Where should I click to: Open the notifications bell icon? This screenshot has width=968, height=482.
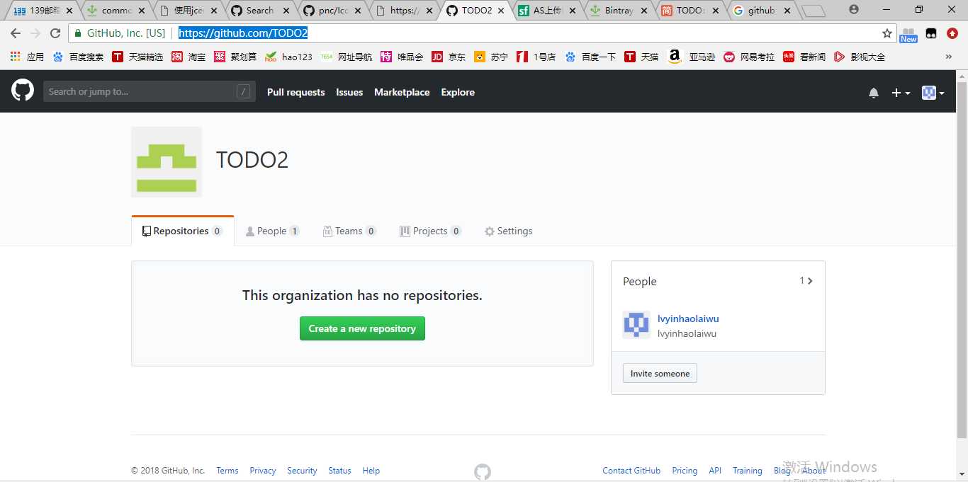tap(874, 93)
